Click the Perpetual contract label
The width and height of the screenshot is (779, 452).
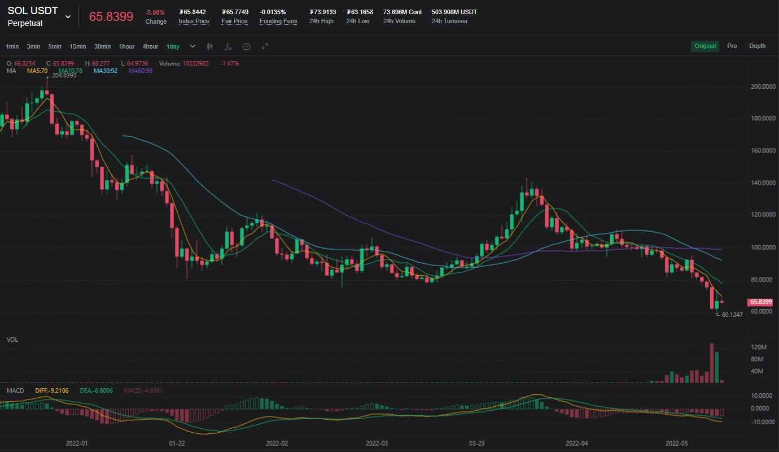[x=25, y=24]
